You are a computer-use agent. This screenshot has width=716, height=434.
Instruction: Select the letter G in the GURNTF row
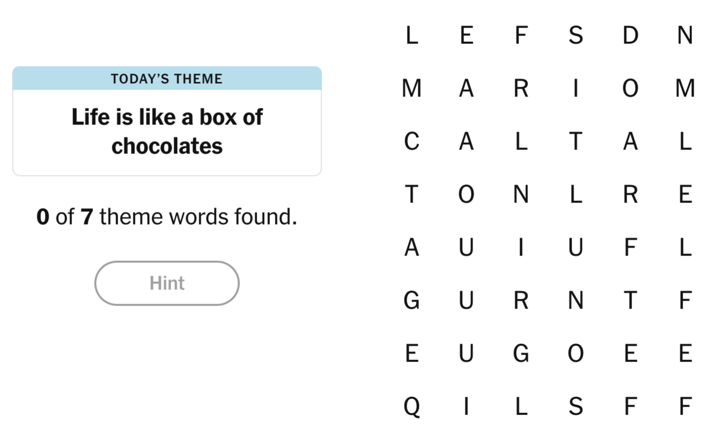pyautogui.click(x=412, y=300)
